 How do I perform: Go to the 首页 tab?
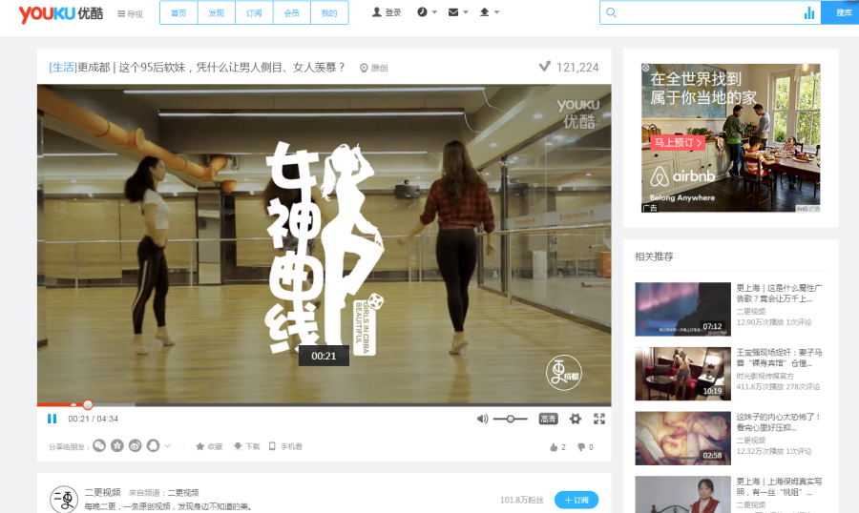pyautogui.click(x=178, y=13)
